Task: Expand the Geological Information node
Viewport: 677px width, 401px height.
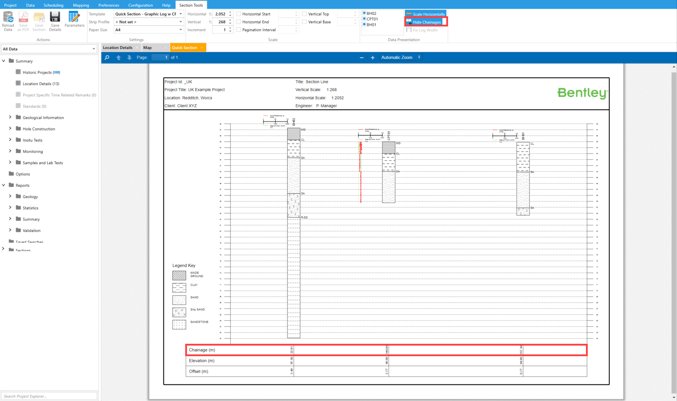Action: tap(10, 117)
